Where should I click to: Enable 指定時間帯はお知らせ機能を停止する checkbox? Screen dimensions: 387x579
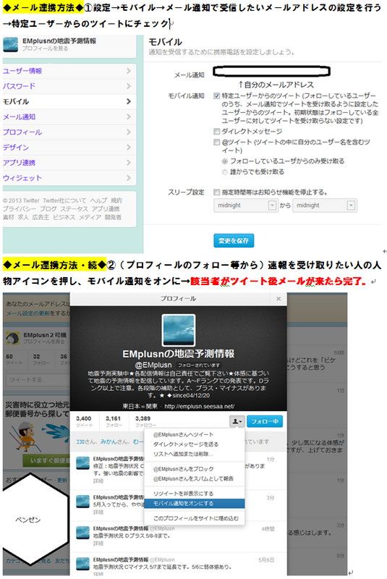click(216, 193)
